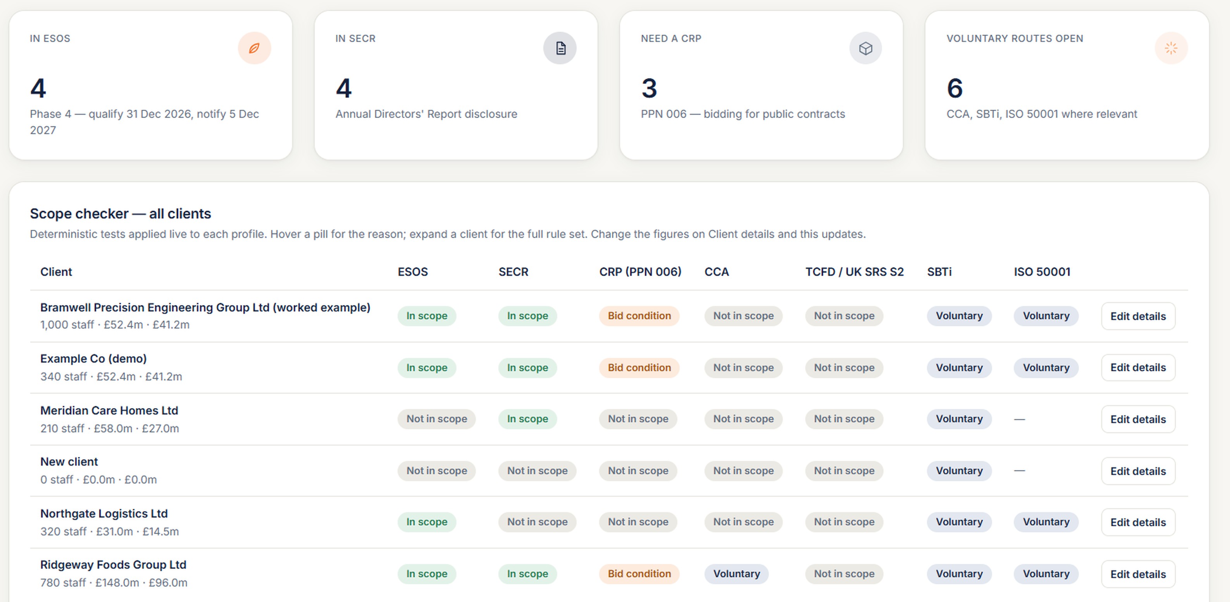Edit details for Example Co (demo)
The height and width of the screenshot is (602, 1230).
(x=1138, y=368)
